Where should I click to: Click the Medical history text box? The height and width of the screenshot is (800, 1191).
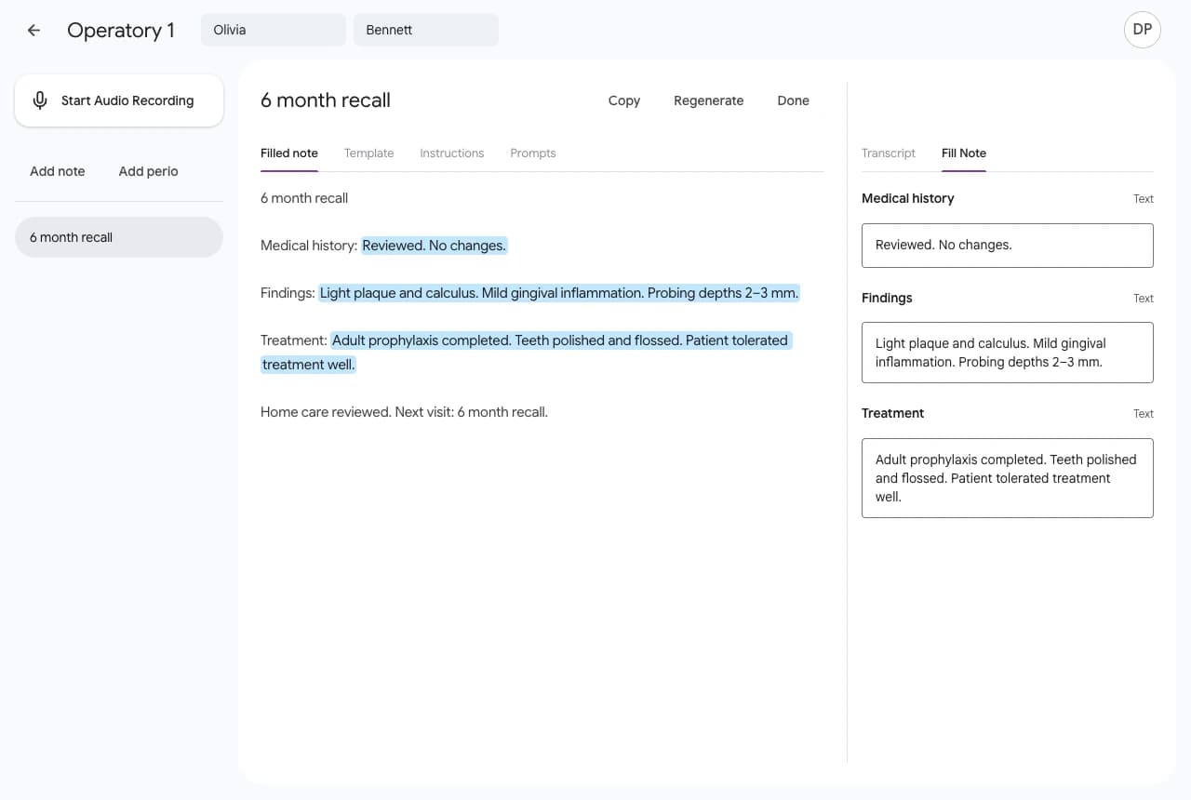click(1008, 246)
